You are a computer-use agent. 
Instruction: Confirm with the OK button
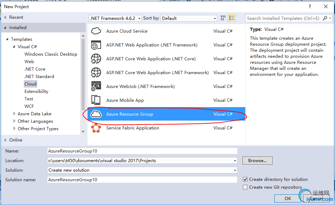(x=288, y=198)
